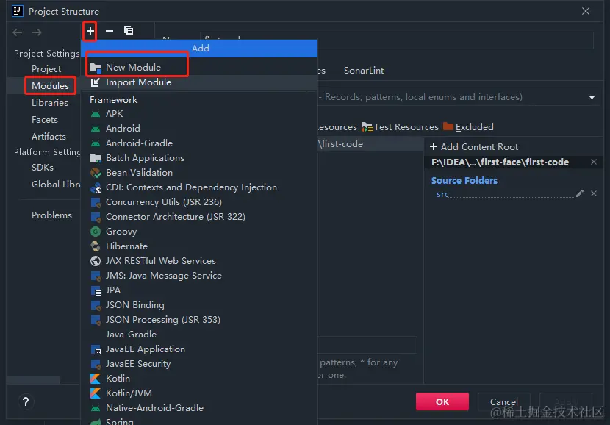Click Concurrency Utils (JSR 236) icon
The width and height of the screenshot is (610, 425).
point(96,202)
